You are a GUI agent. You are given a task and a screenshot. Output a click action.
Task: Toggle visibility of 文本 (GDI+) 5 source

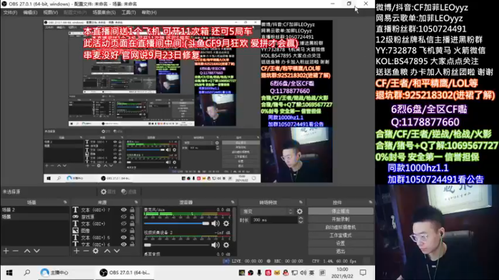[x=124, y=238]
